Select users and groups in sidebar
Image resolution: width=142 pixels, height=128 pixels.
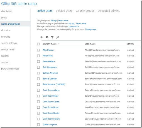click(15, 24)
